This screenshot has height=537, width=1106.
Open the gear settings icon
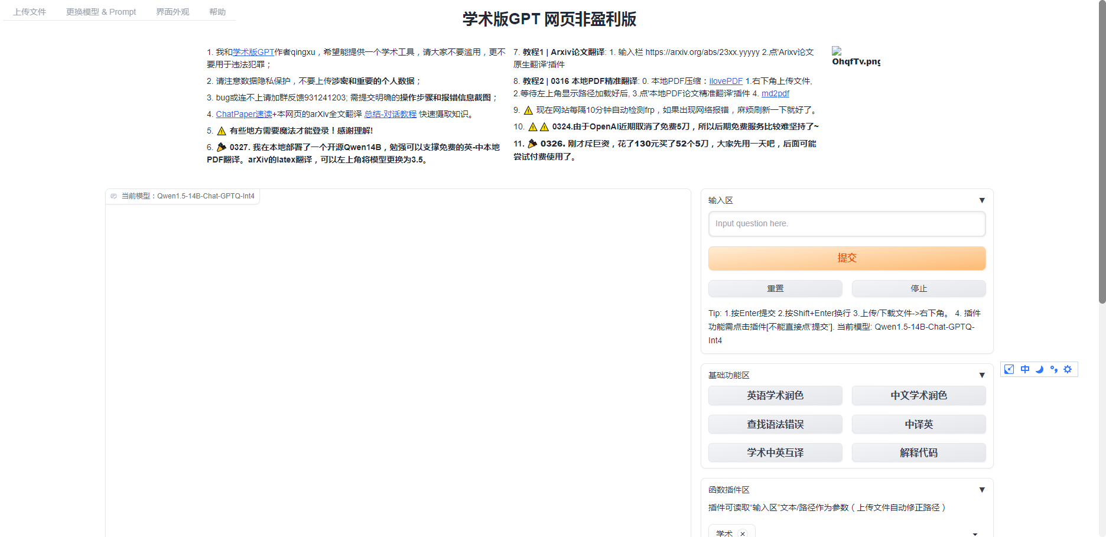pyautogui.click(x=1068, y=369)
